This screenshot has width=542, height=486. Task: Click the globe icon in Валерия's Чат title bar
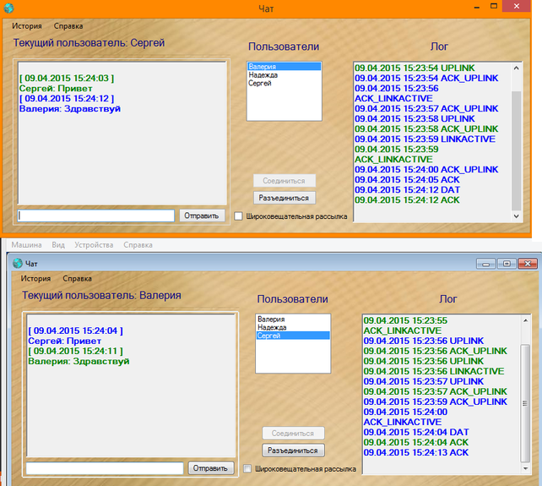18,264
